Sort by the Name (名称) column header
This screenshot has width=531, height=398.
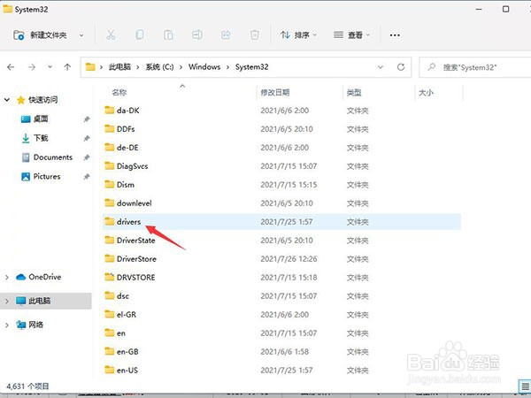point(119,92)
